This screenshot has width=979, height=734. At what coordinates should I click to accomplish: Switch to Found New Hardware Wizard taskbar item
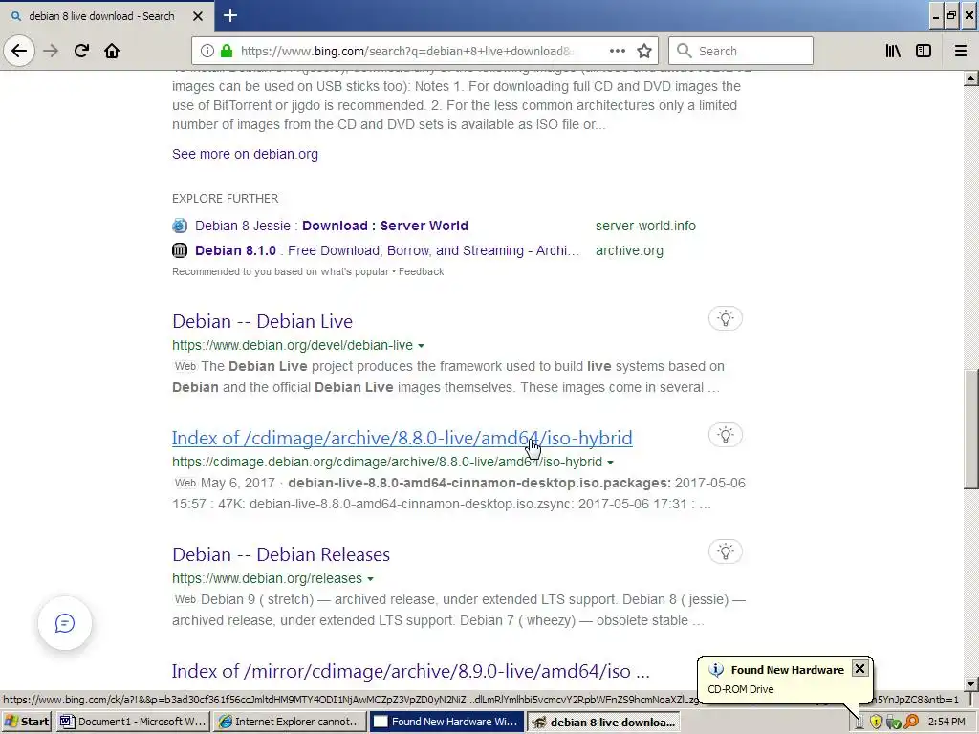[446, 722]
